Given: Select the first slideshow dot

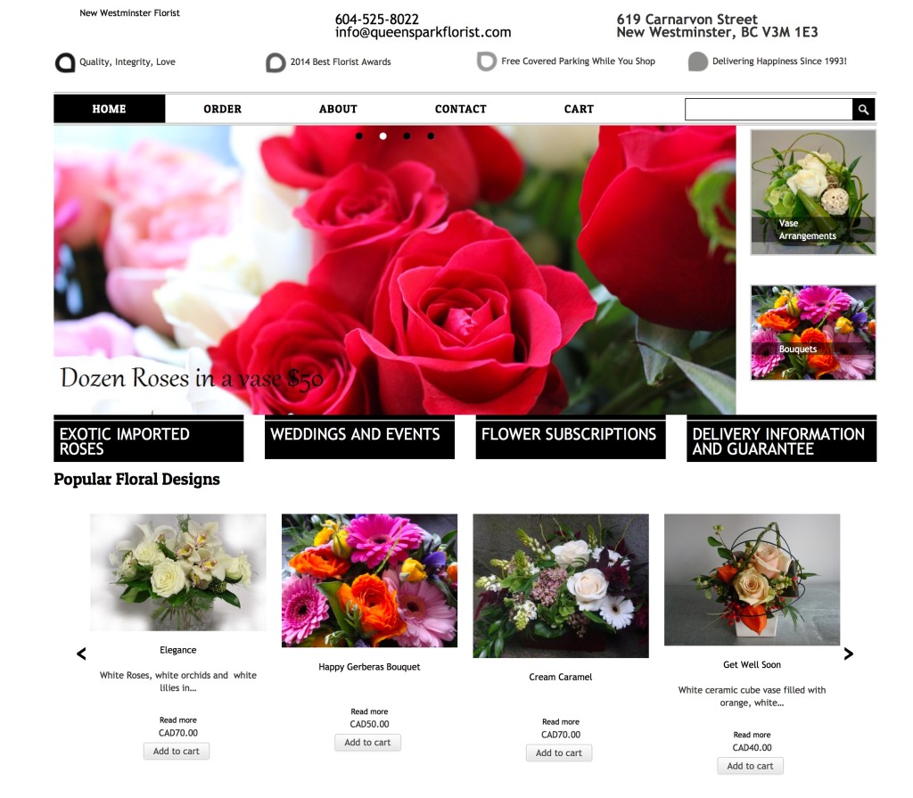Looking at the screenshot, I should (359, 136).
